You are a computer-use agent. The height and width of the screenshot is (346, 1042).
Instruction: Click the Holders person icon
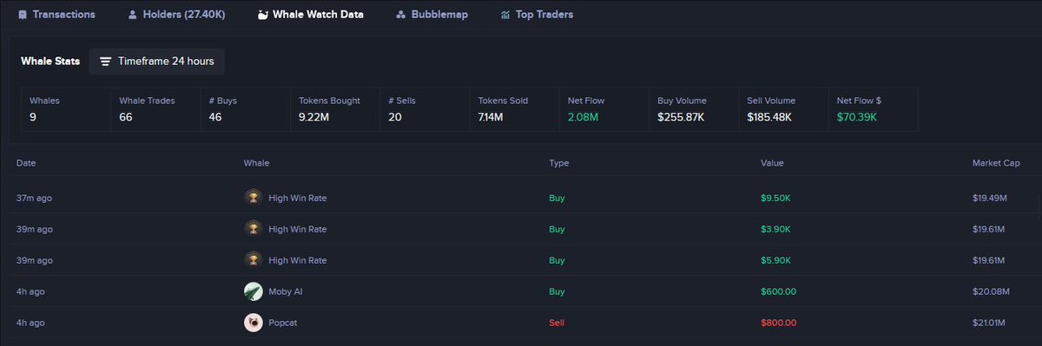(x=132, y=15)
